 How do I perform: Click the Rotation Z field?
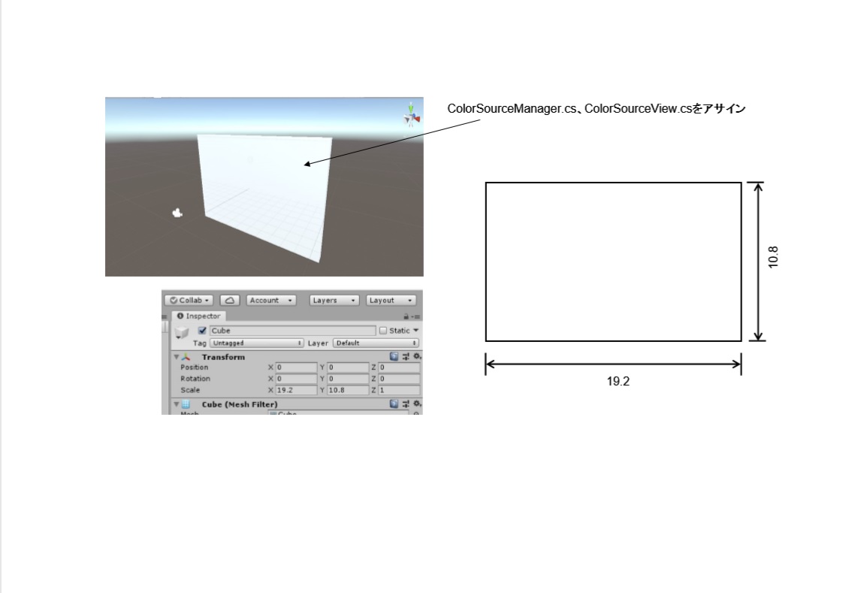[399, 379]
